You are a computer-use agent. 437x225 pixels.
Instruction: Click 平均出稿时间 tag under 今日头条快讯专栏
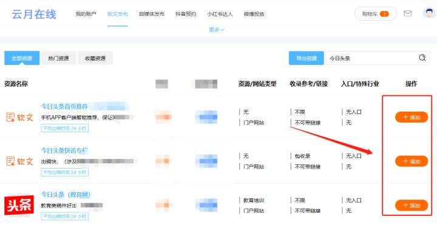click(65, 172)
